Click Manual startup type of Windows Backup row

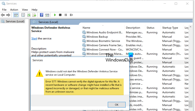point(167,37)
